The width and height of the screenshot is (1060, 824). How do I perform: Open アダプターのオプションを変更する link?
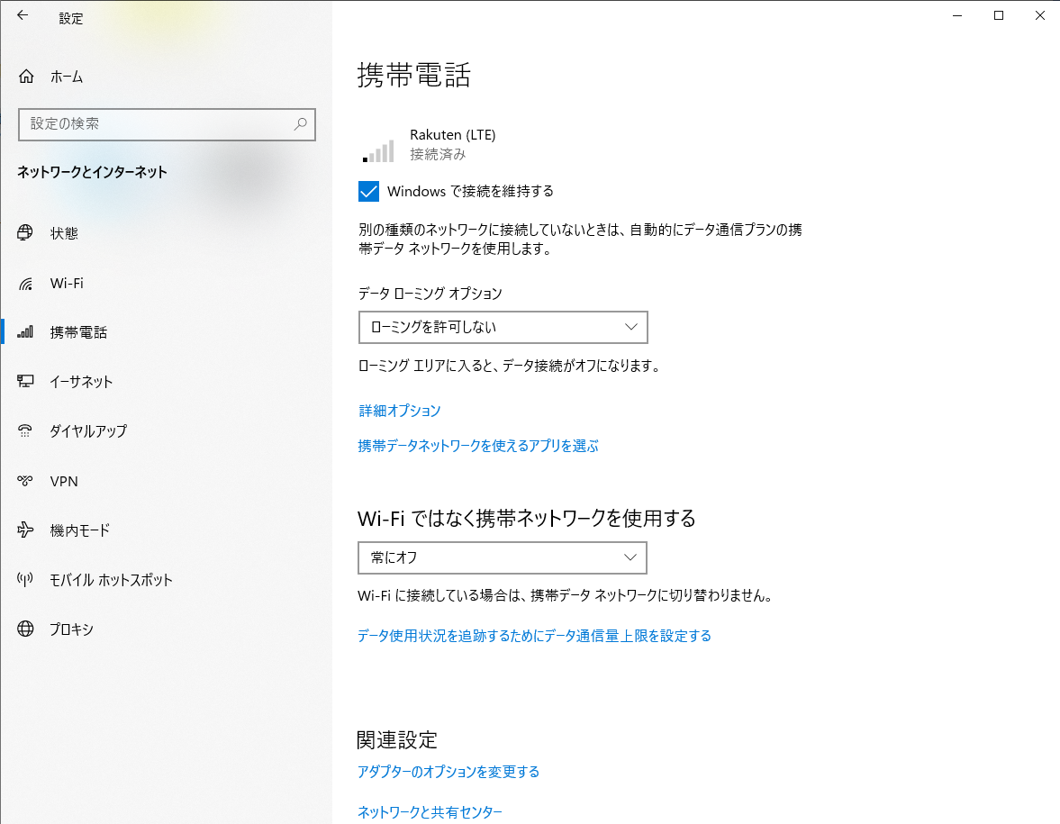[x=448, y=771]
